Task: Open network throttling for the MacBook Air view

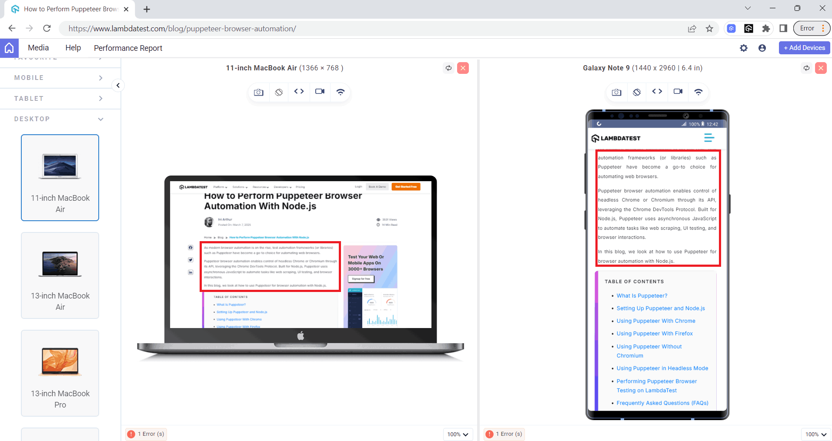Action: click(341, 92)
